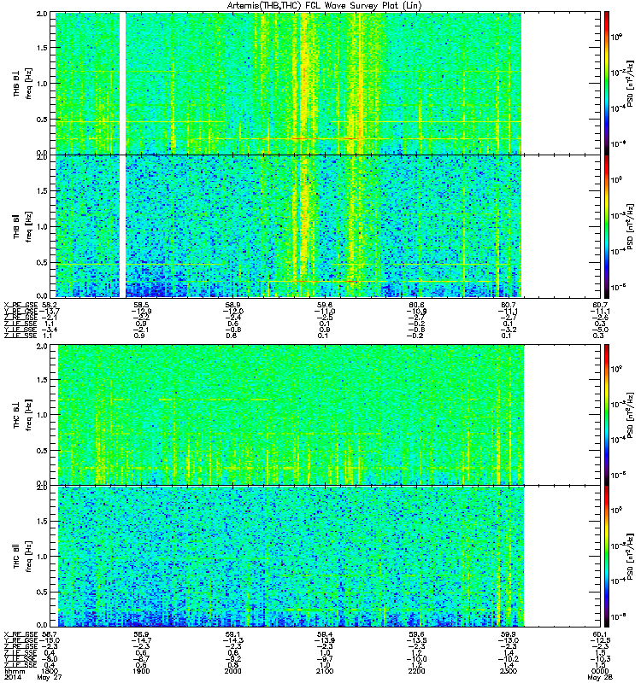
Task: Click the color bar beside the THC B-perp panel
Action: [x=607, y=414]
